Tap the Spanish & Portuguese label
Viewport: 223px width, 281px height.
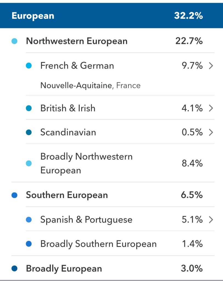(x=86, y=220)
